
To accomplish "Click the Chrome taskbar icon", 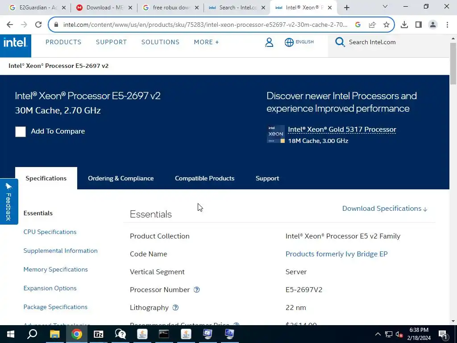I will point(77,334).
